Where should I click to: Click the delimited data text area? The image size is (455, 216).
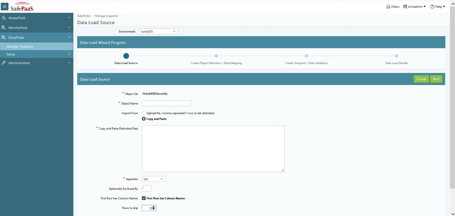point(213,149)
